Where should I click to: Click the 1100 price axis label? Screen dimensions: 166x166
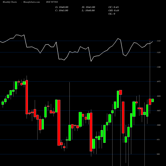click(159, 67)
